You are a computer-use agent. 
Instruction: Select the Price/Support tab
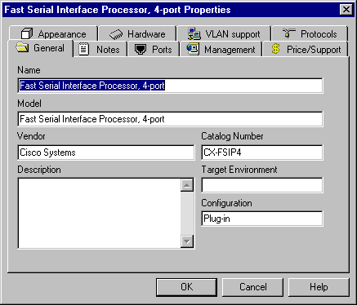[x=306, y=50]
